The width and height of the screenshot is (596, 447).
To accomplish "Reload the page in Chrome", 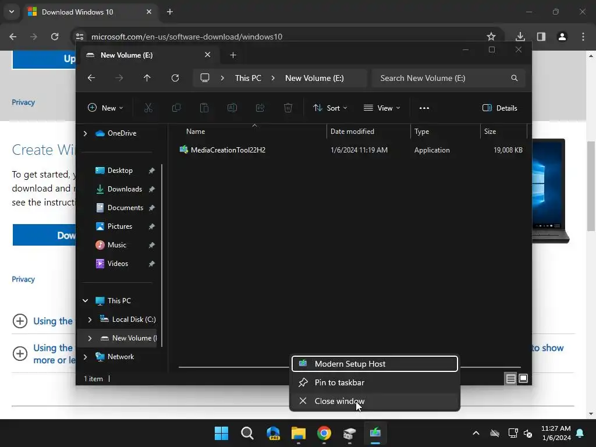I will click(x=55, y=37).
